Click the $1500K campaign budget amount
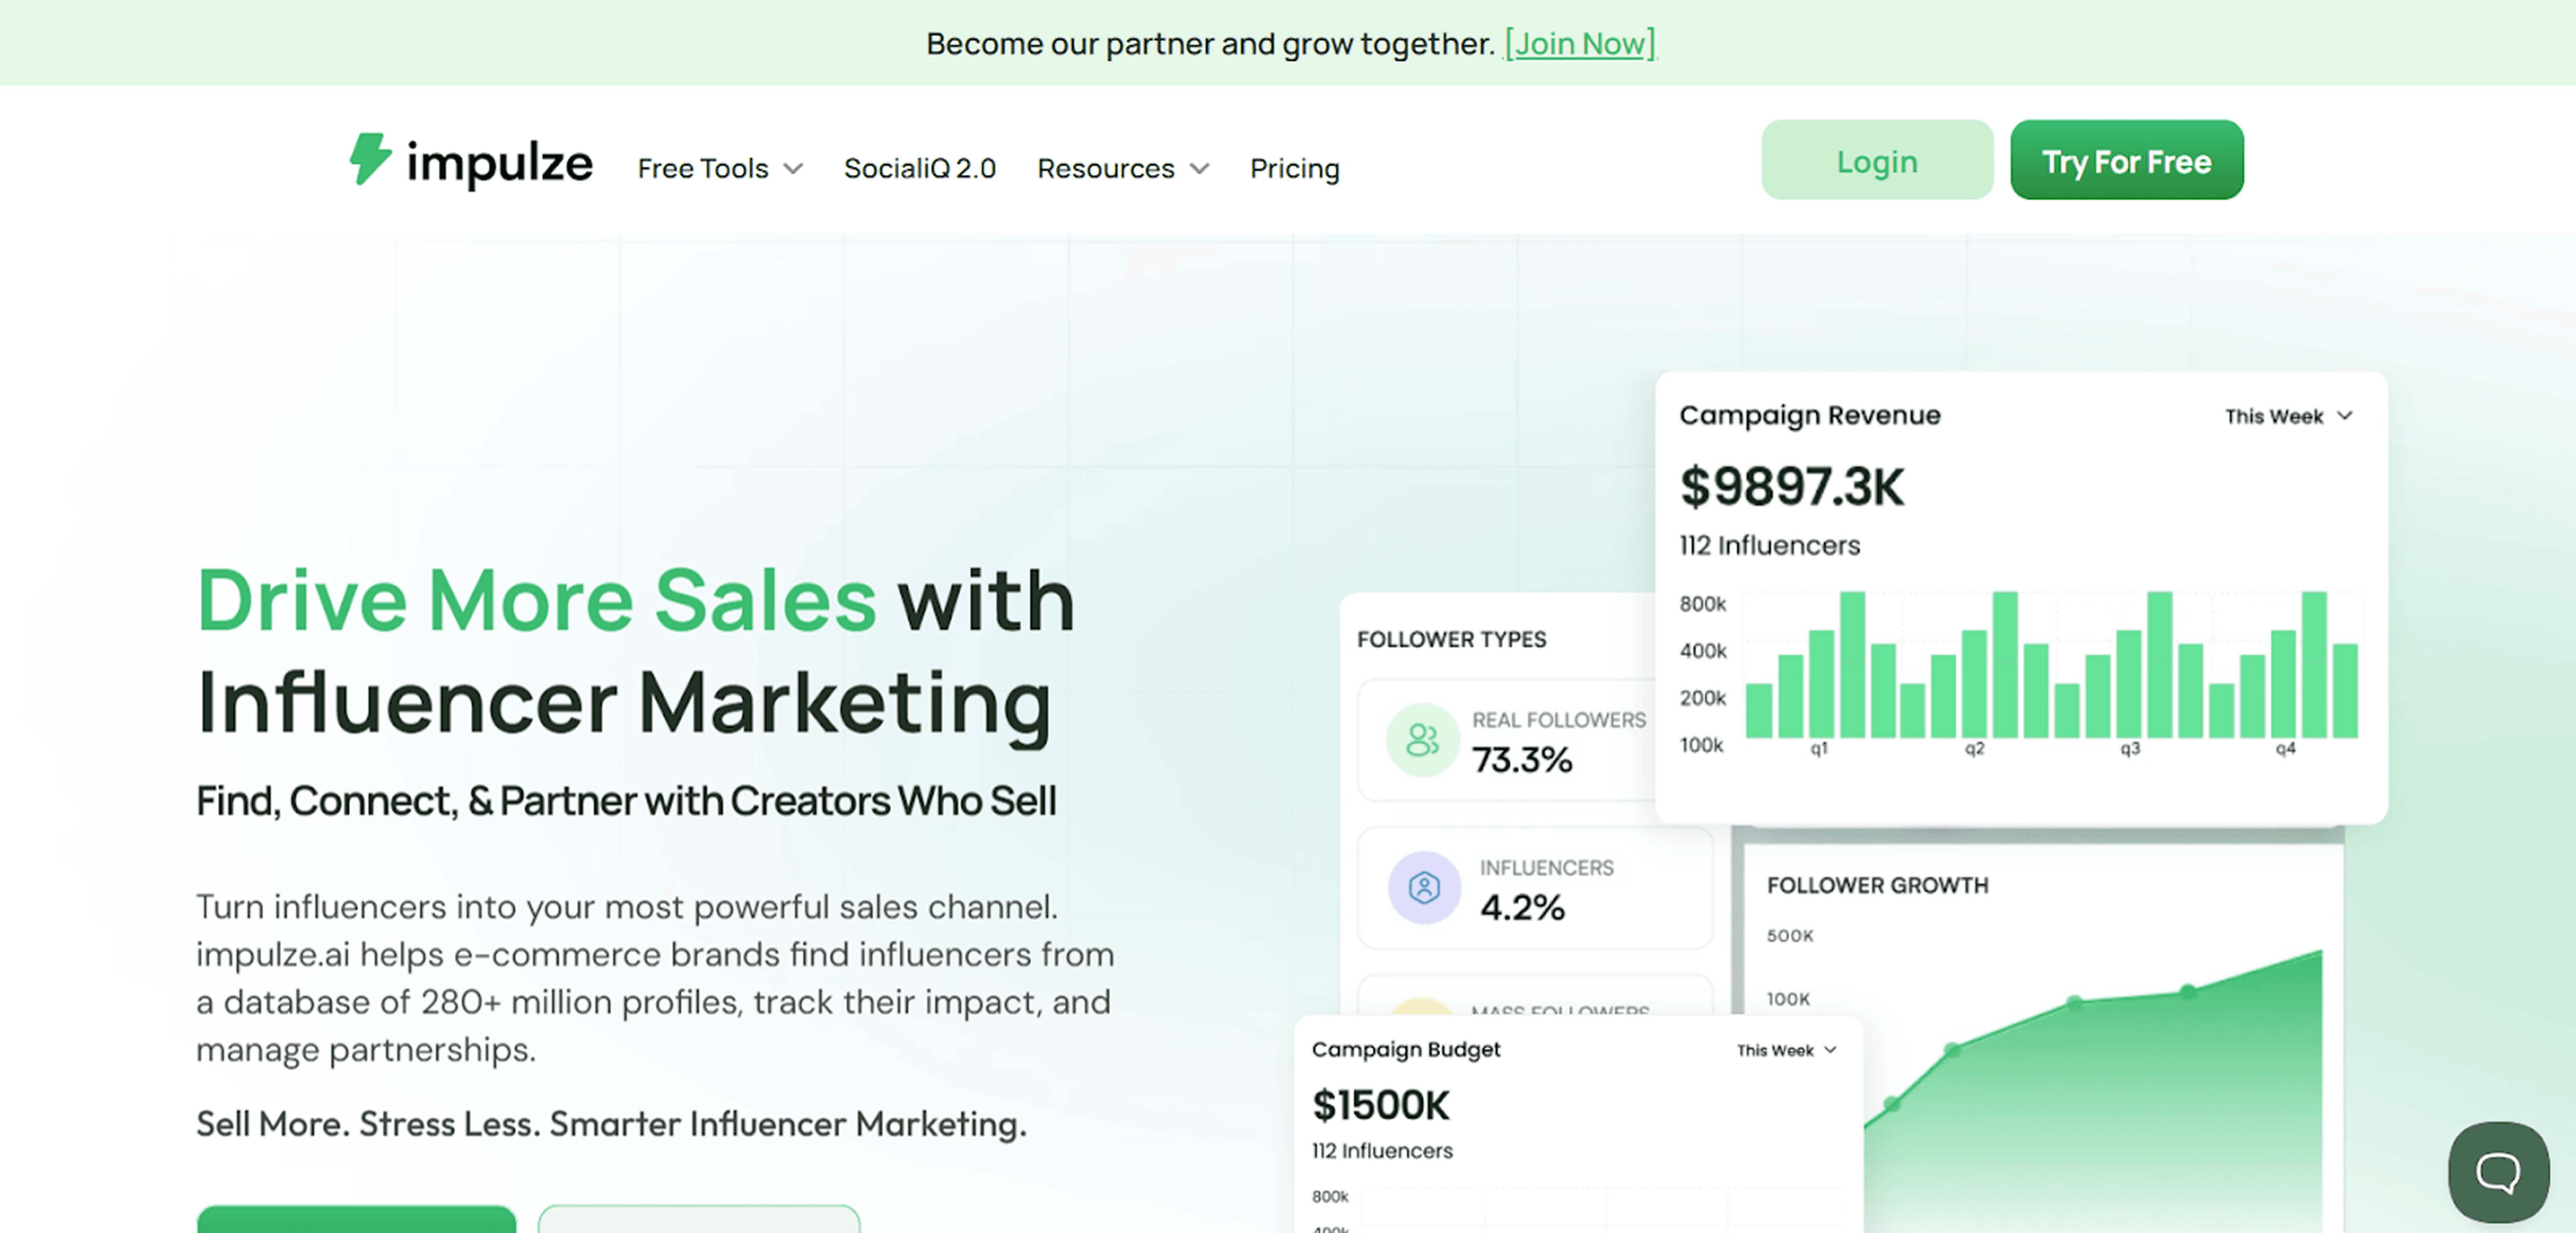This screenshot has width=2576, height=1233. point(1380,1105)
